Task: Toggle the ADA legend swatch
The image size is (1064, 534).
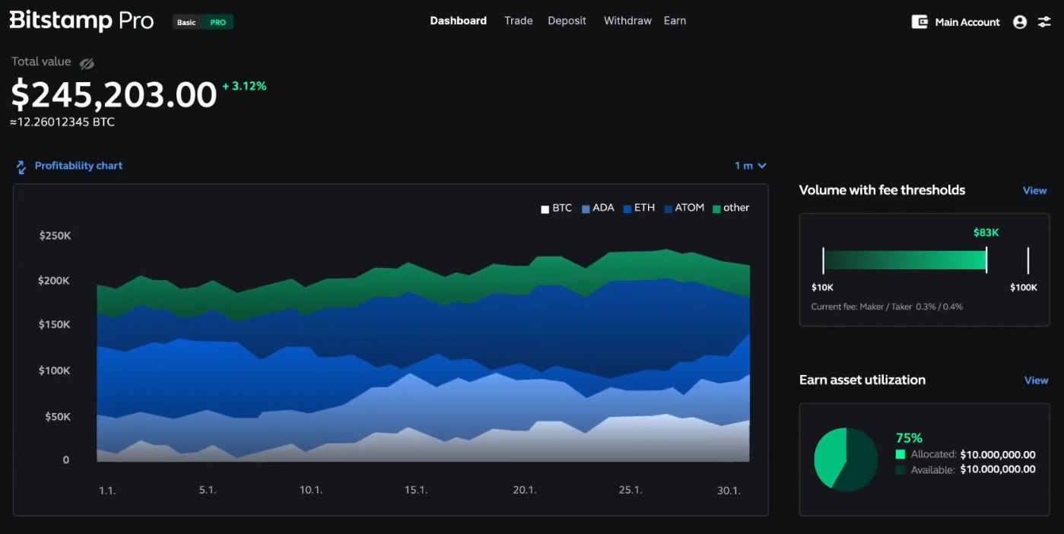Action: (586, 209)
